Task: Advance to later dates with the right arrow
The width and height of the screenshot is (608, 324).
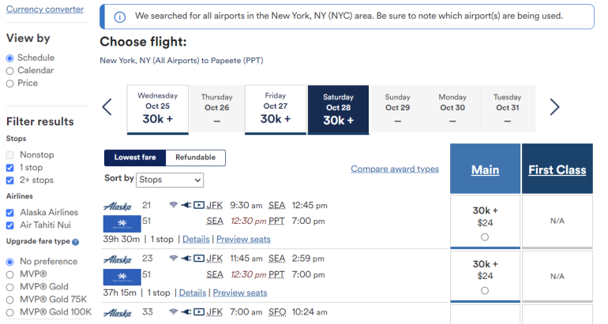Action: pyautogui.click(x=554, y=107)
